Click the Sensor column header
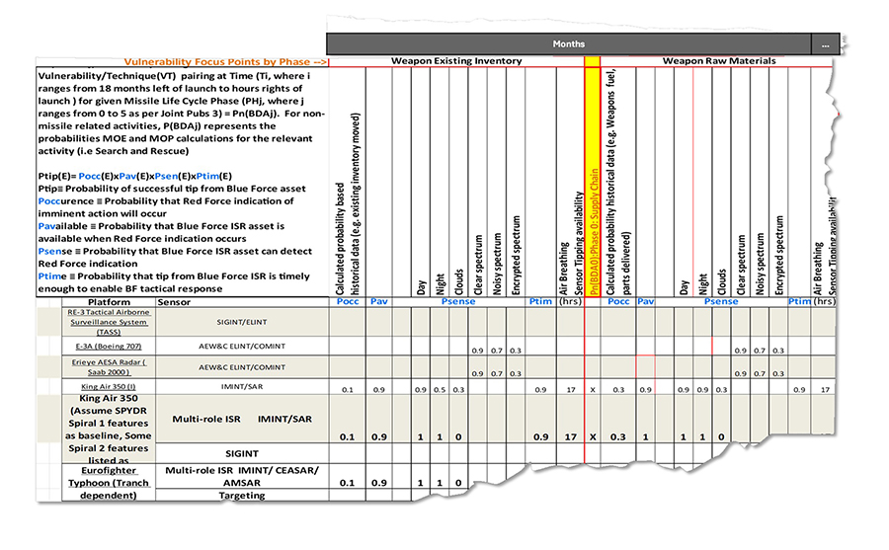The image size is (889, 550). [175, 301]
